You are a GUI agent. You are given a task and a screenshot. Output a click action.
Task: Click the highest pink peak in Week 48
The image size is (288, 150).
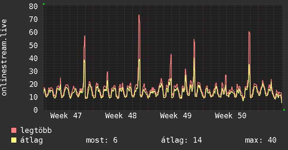click(139, 15)
